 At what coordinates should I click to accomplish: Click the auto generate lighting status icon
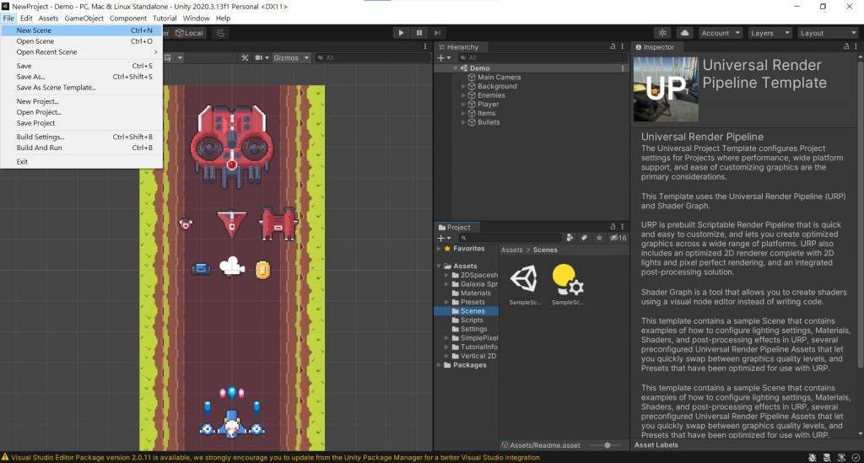point(841,457)
